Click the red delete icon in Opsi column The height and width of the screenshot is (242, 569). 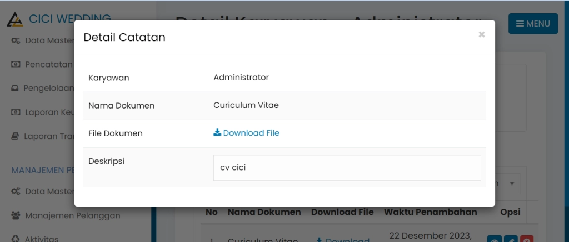click(527, 239)
